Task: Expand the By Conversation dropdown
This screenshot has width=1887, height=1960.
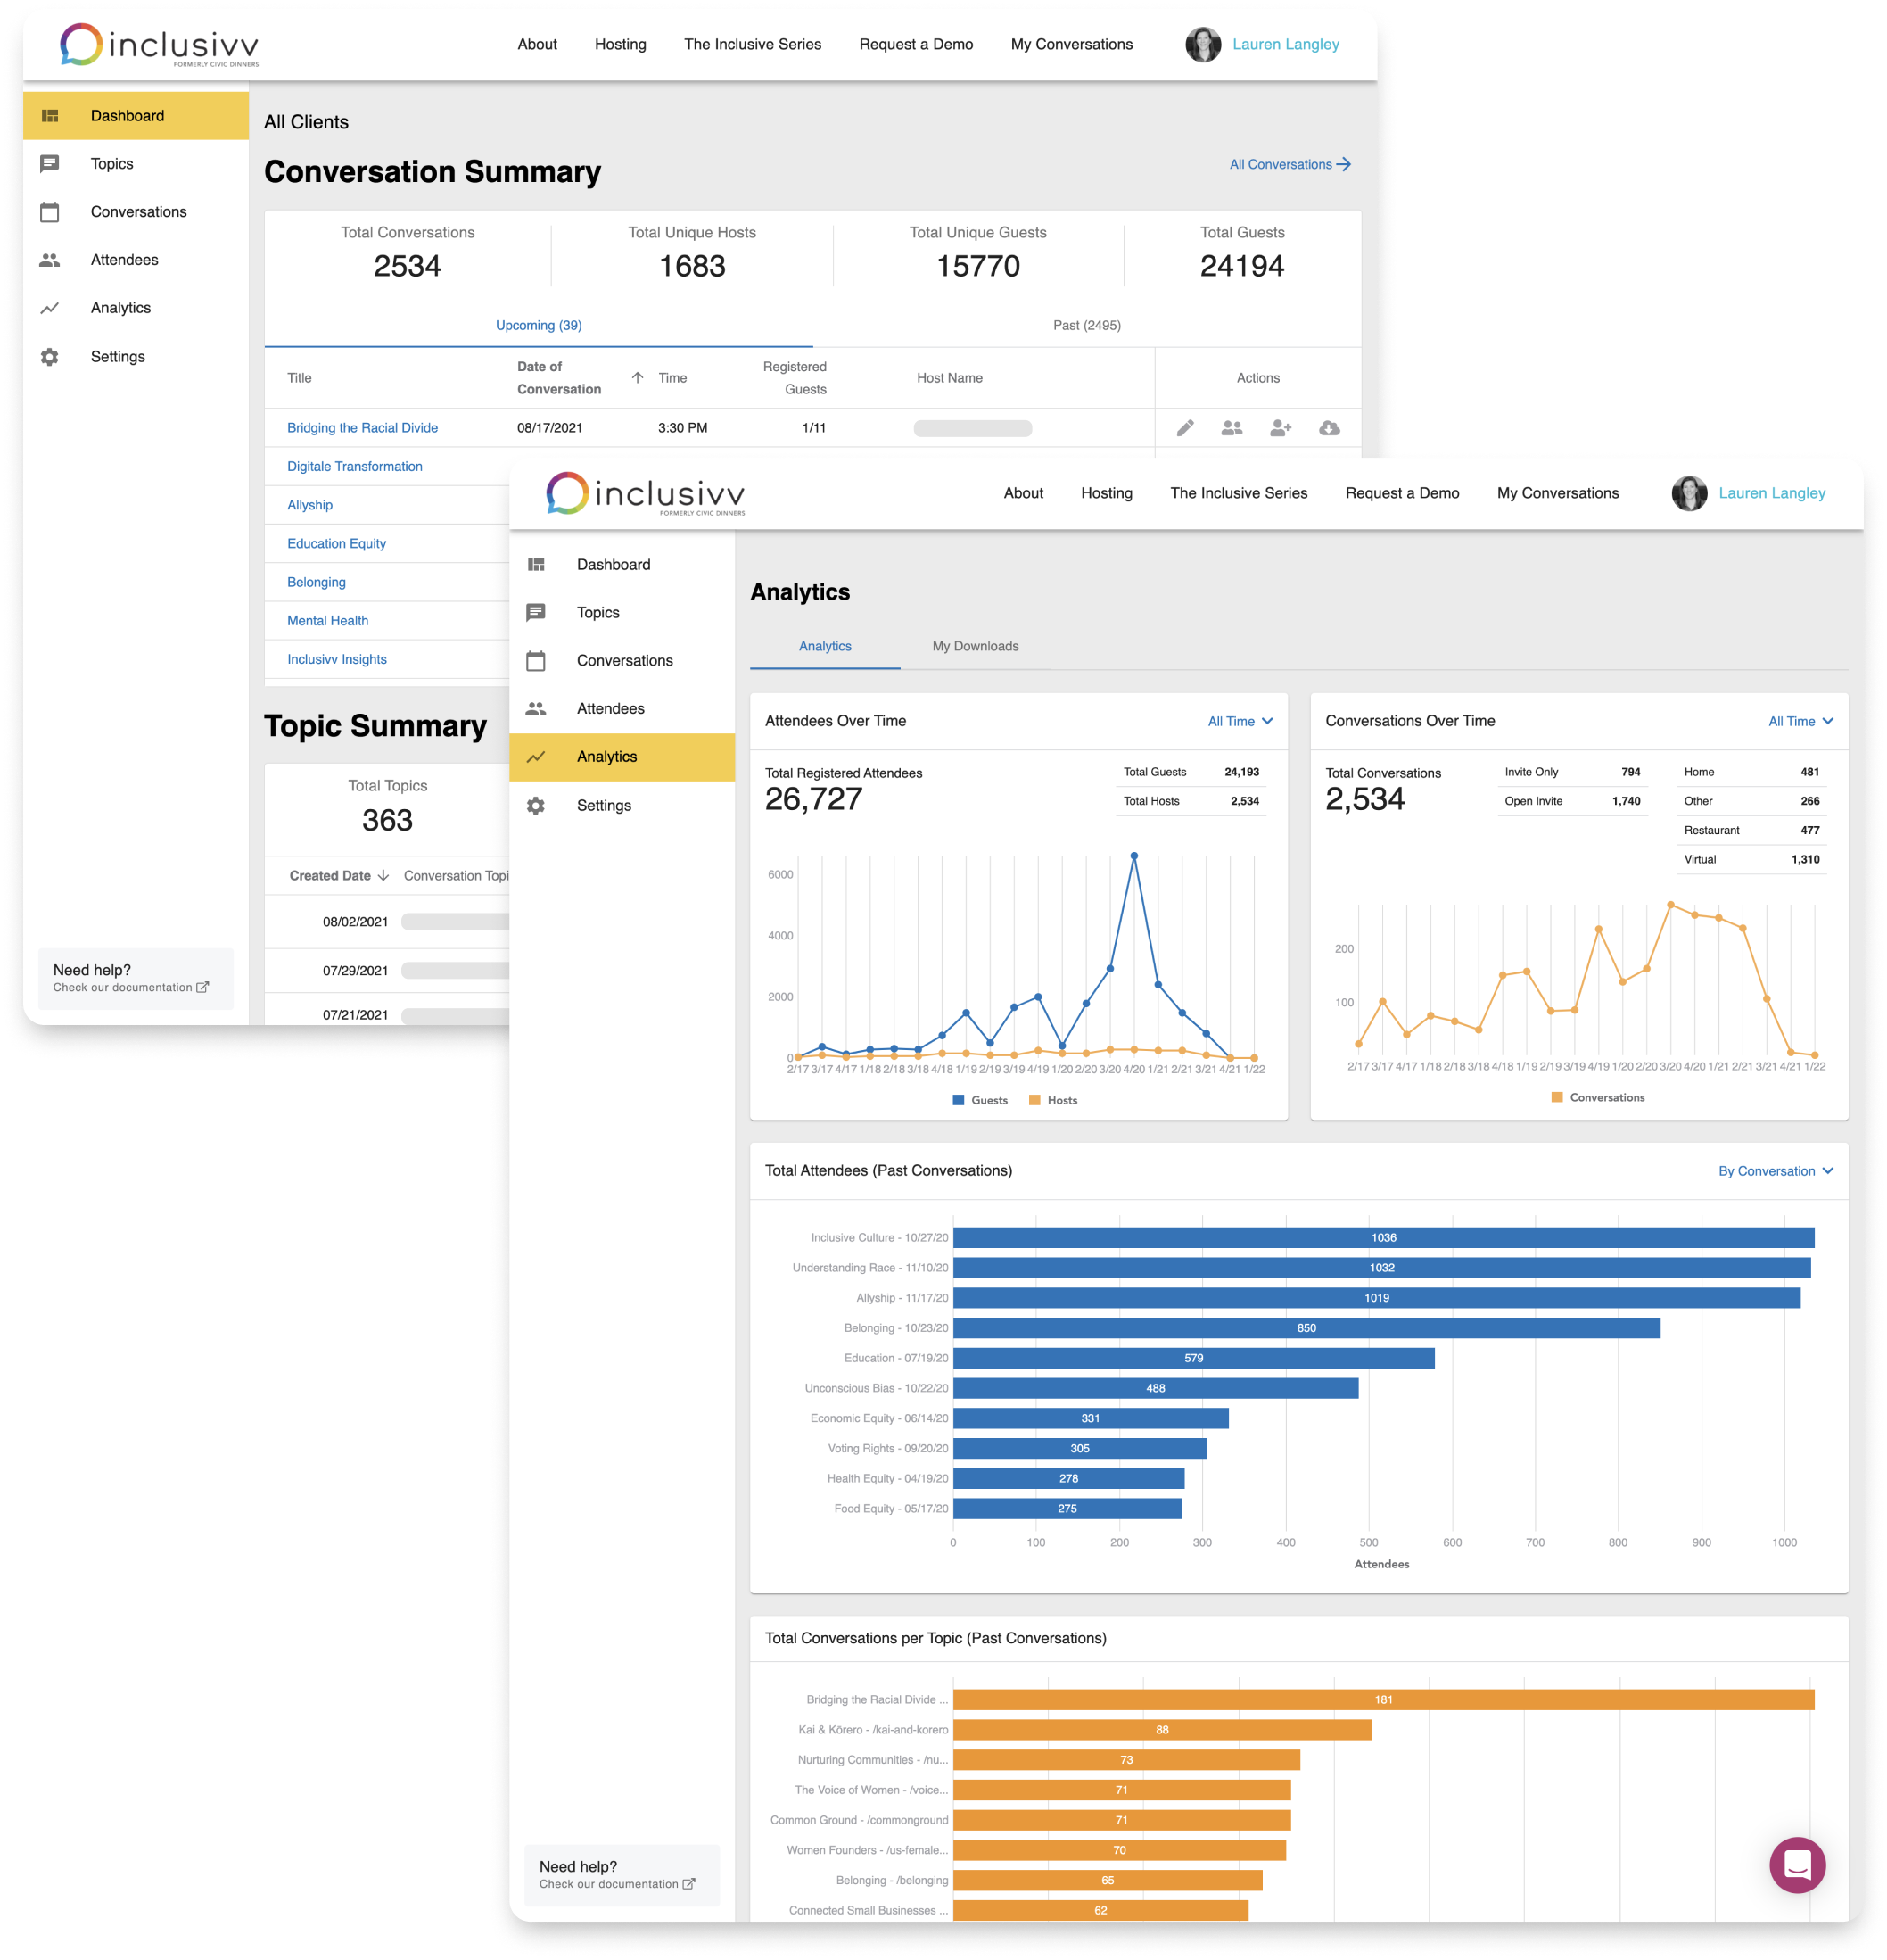Action: [1775, 1171]
